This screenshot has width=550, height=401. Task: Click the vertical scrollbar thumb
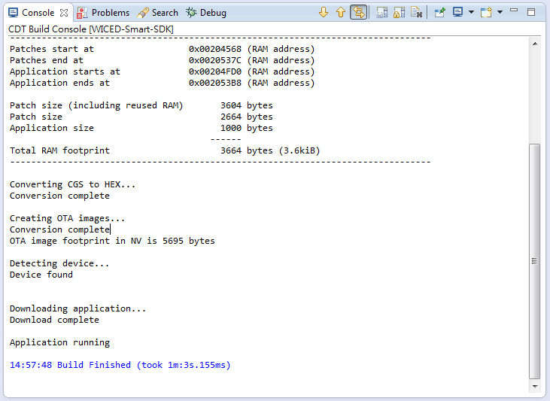(x=534, y=261)
